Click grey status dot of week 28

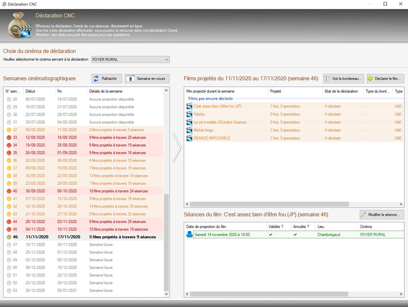[x=9, y=99]
